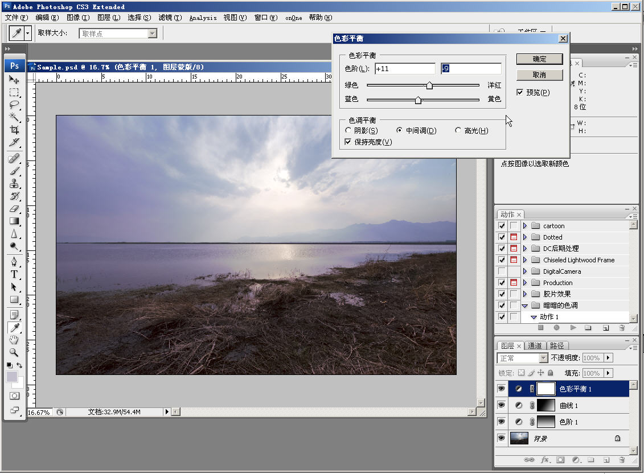This screenshot has height=474, width=644.
Task: Select the Crop tool
Action: click(x=14, y=130)
